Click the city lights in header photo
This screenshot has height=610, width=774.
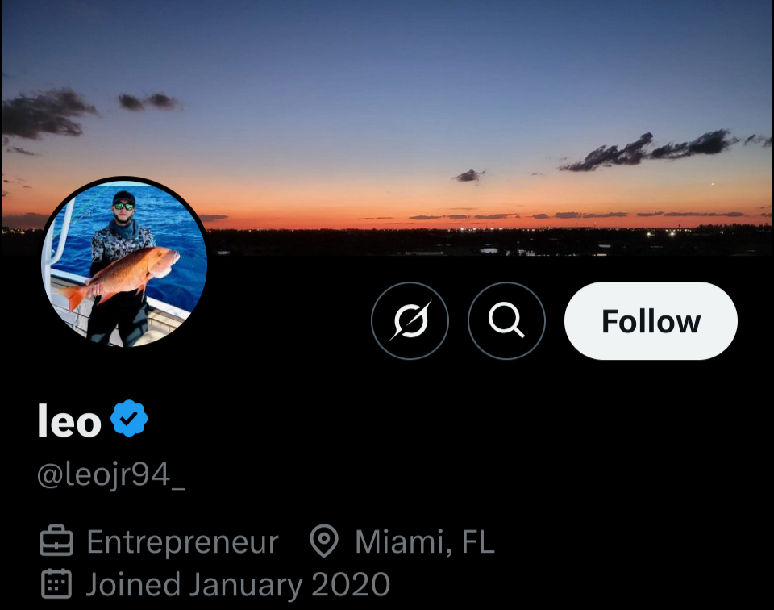point(661,234)
